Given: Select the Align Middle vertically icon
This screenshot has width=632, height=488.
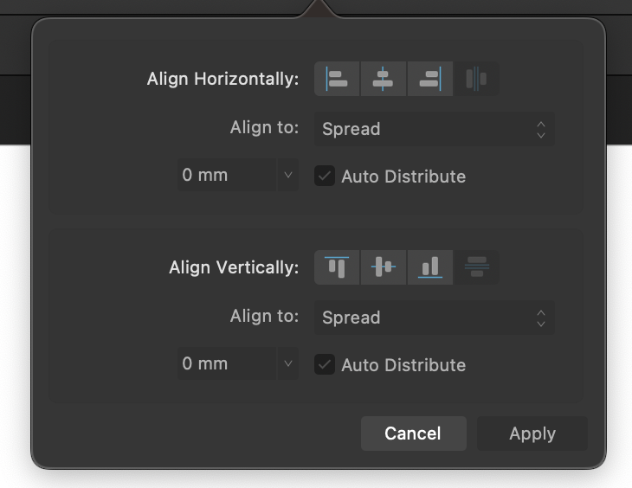Looking at the screenshot, I should pyautogui.click(x=384, y=267).
